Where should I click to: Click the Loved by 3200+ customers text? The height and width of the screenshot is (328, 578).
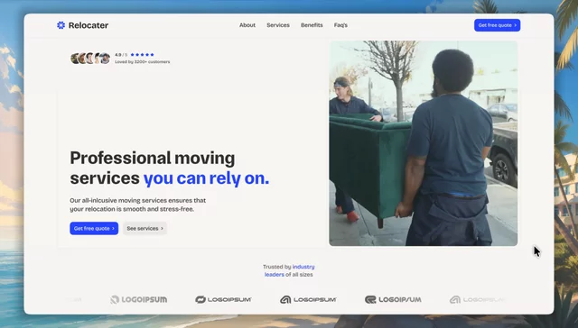143,62
